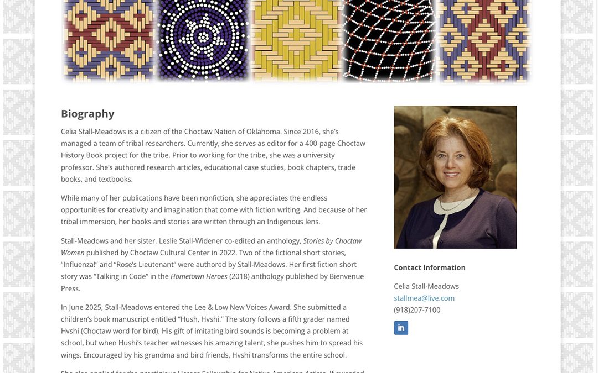Click the black diamond-net beadwork panel
This screenshot has width=598, height=373.
(389, 39)
